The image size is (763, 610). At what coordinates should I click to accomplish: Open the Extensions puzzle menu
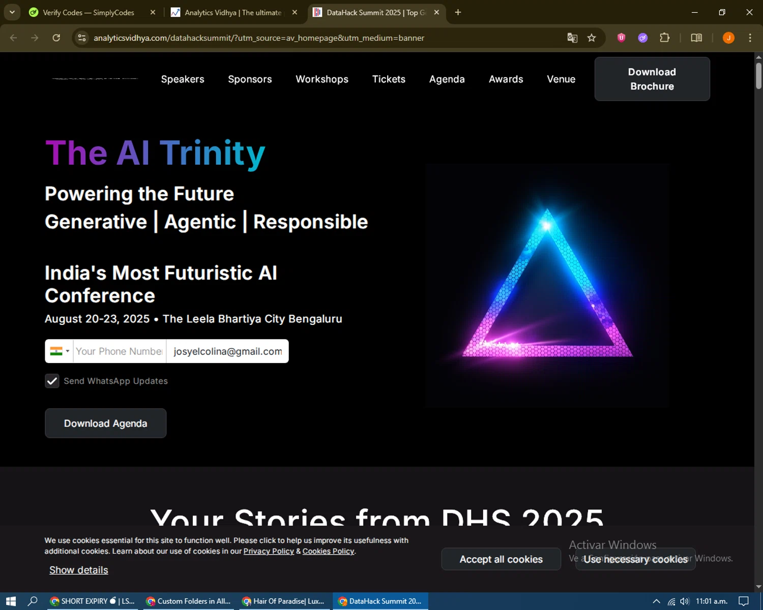click(664, 38)
